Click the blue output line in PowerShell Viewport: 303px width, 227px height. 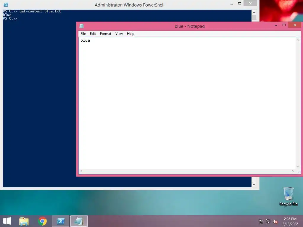pos(7,15)
